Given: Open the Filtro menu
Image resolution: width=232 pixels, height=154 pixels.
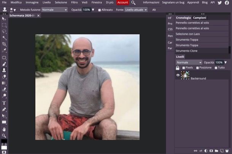Looking at the screenshot, I should point(74,2).
